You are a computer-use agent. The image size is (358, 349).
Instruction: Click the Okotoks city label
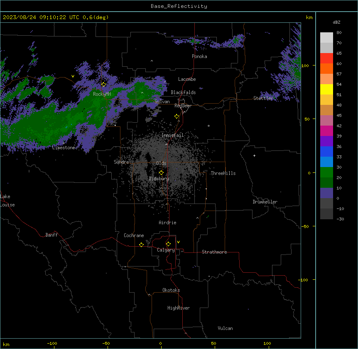(171, 290)
